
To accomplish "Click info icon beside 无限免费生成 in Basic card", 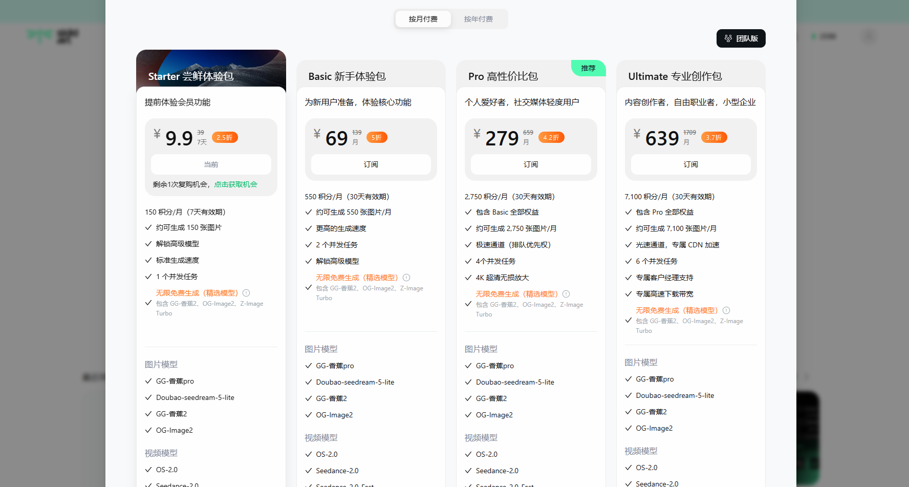I will click(x=406, y=278).
